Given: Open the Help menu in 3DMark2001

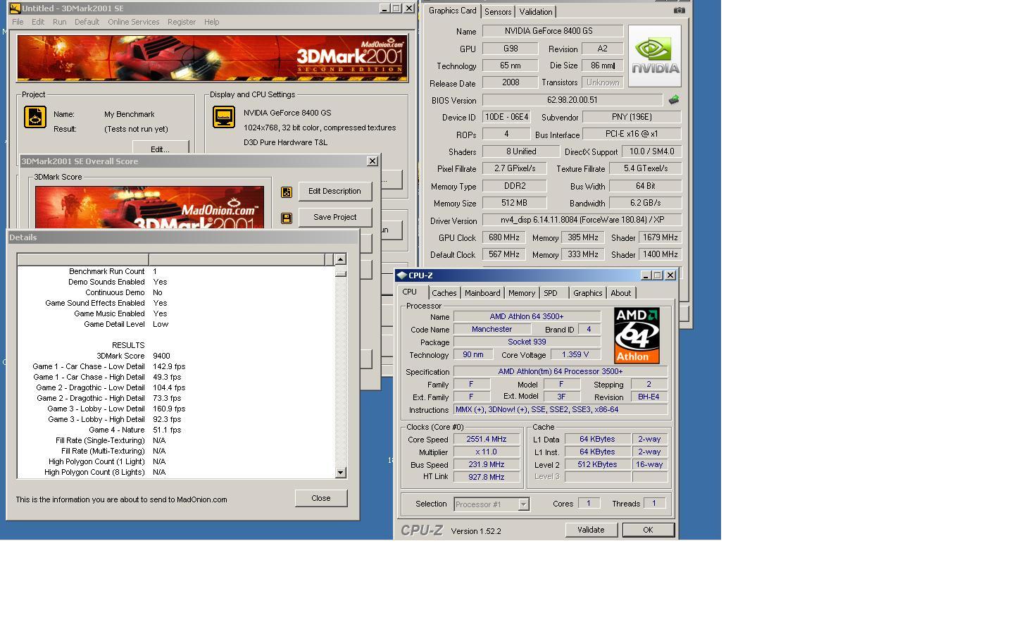Looking at the screenshot, I should (x=212, y=22).
